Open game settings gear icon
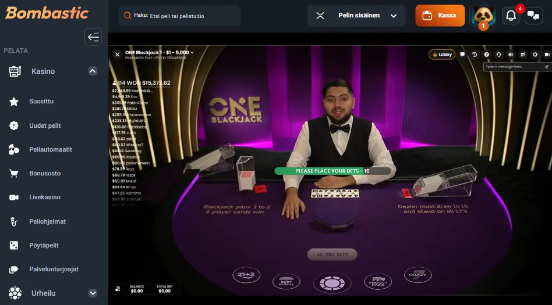This screenshot has height=305, width=552. pyautogui.click(x=535, y=55)
